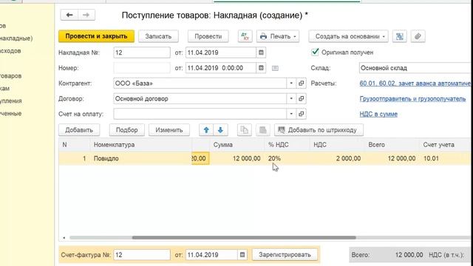Open calendar for Счет-фактура date
This screenshot has width=473, height=266.
coord(242,255)
